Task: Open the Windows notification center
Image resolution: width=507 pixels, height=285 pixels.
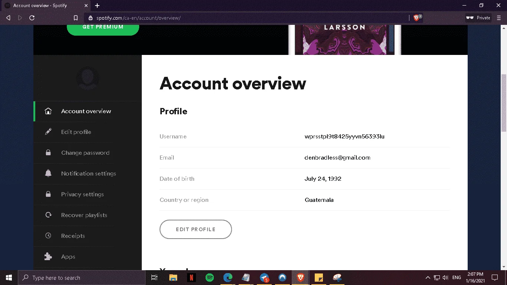Action: [x=495, y=278]
